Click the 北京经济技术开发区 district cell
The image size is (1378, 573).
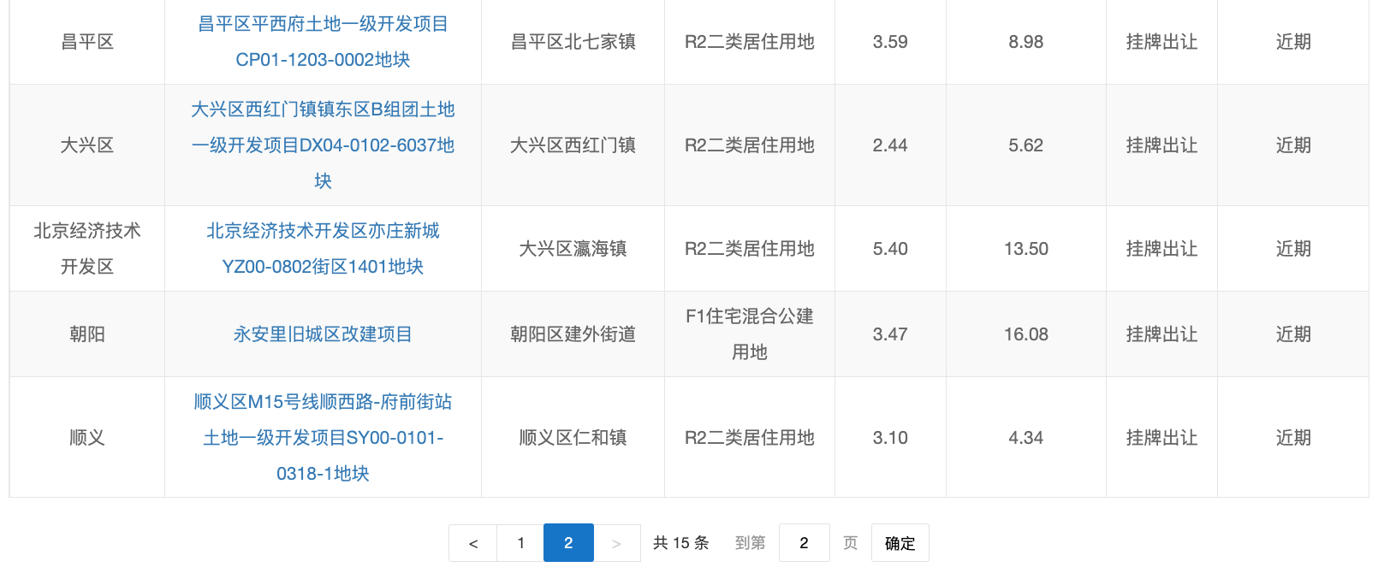(x=87, y=249)
